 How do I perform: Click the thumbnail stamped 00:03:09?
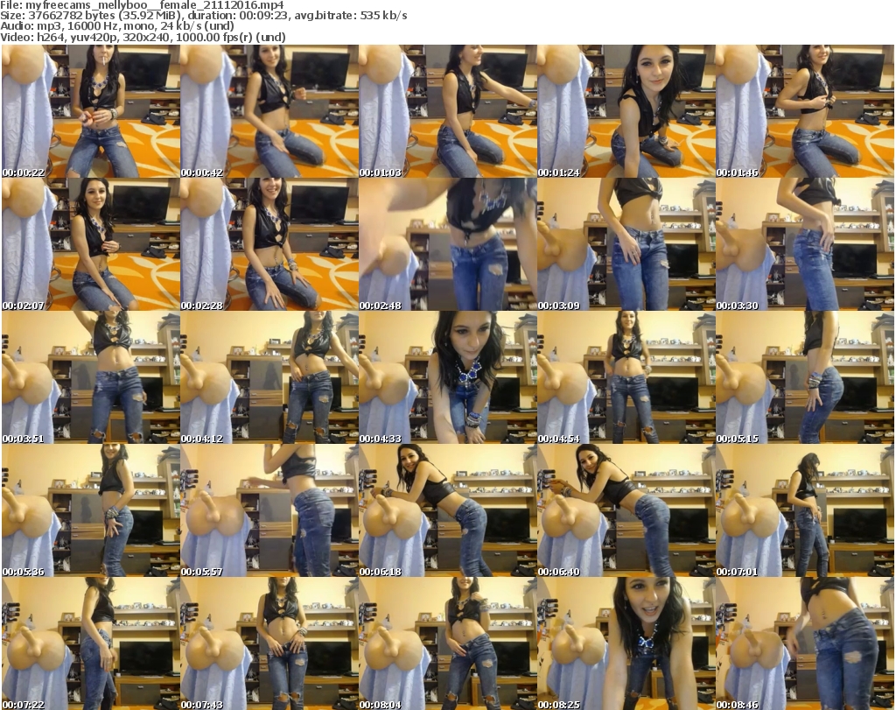626,244
